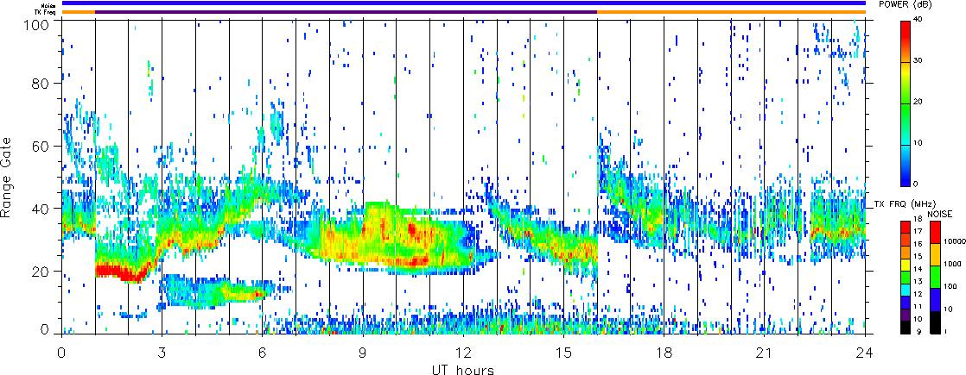966x375 pixels.
Task: Click the first short orange TX Freq segment at hour 0
Action: [79, 12]
